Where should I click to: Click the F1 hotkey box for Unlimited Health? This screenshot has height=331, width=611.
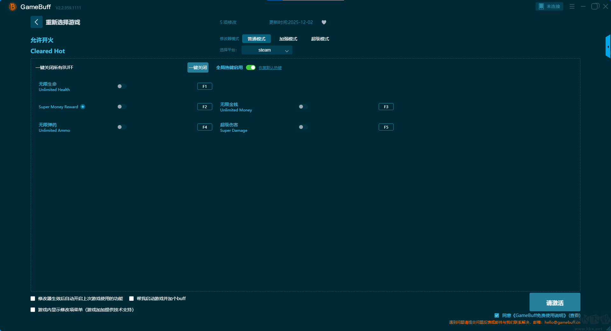coord(205,86)
